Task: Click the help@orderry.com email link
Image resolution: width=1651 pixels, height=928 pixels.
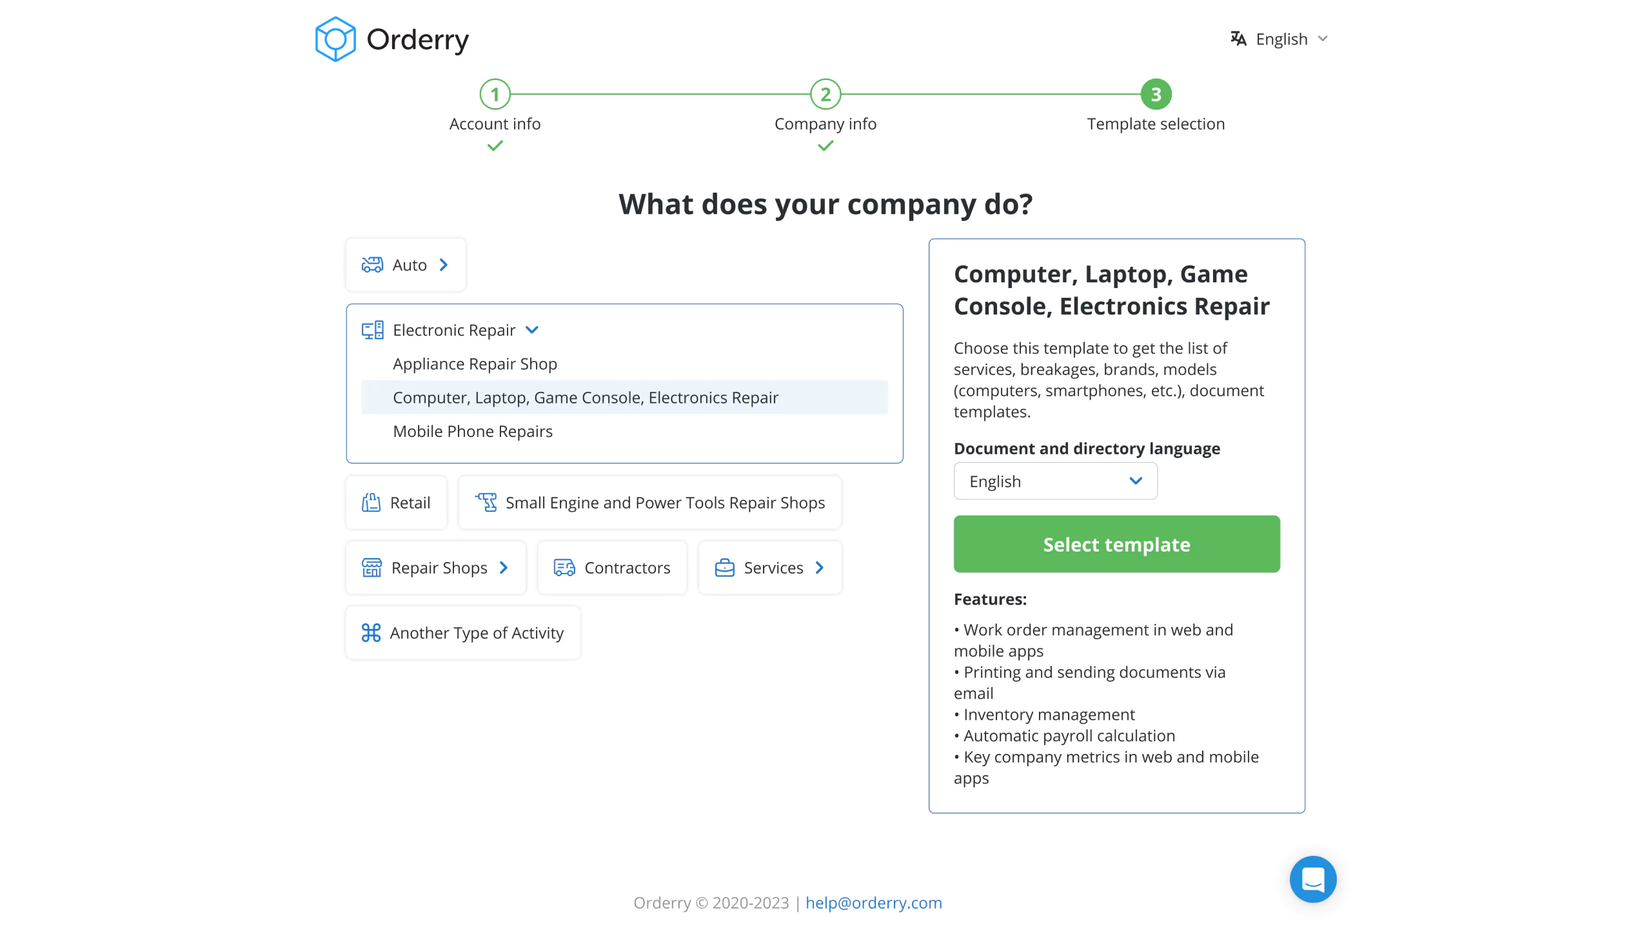Action: click(873, 902)
